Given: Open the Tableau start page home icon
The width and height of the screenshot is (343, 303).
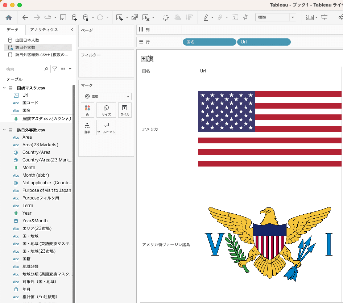Looking at the screenshot, I should (9, 17).
